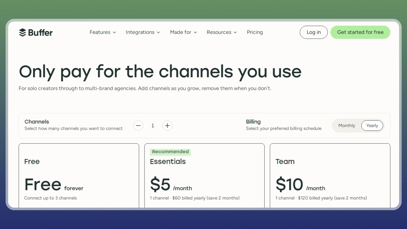Click the Recommended badge on Essentials
The image size is (407, 229).
coord(170,152)
